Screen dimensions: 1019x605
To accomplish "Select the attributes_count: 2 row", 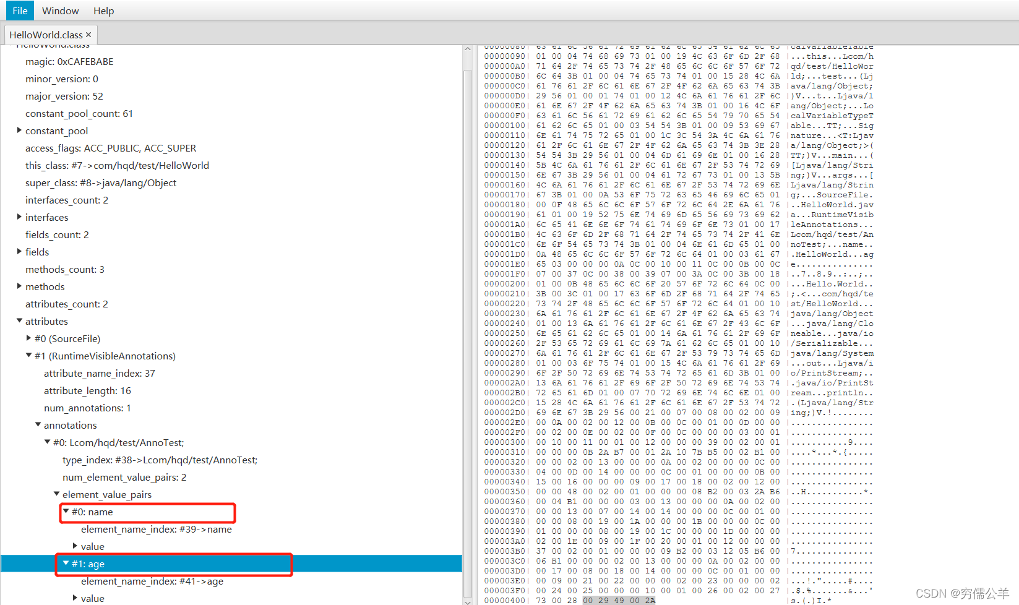I will [x=67, y=304].
